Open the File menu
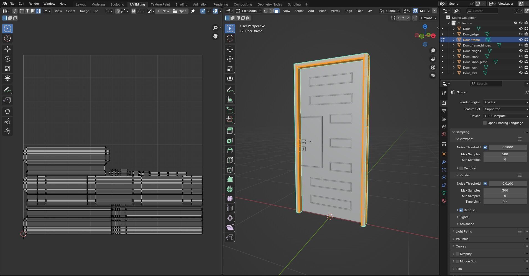Image resolution: width=529 pixels, height=276 pixels. (12, 4)
